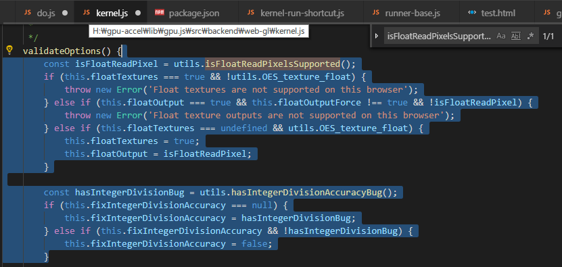Click the unsaved dot on do.js tab
This screenshot has height=267, width=562.
pyautogui.click(x=65, y=14)
